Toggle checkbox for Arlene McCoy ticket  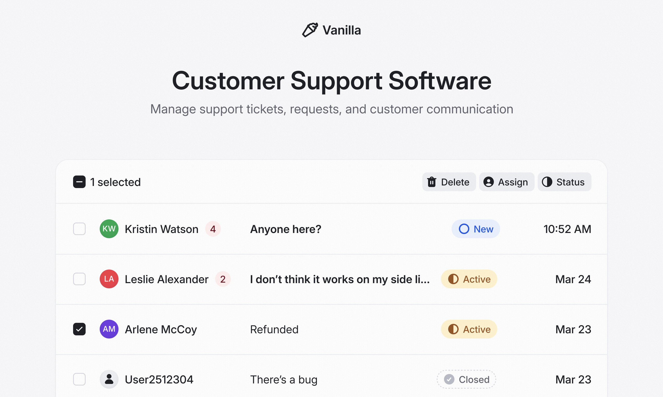pyautogui.click(x=79, y=329)
